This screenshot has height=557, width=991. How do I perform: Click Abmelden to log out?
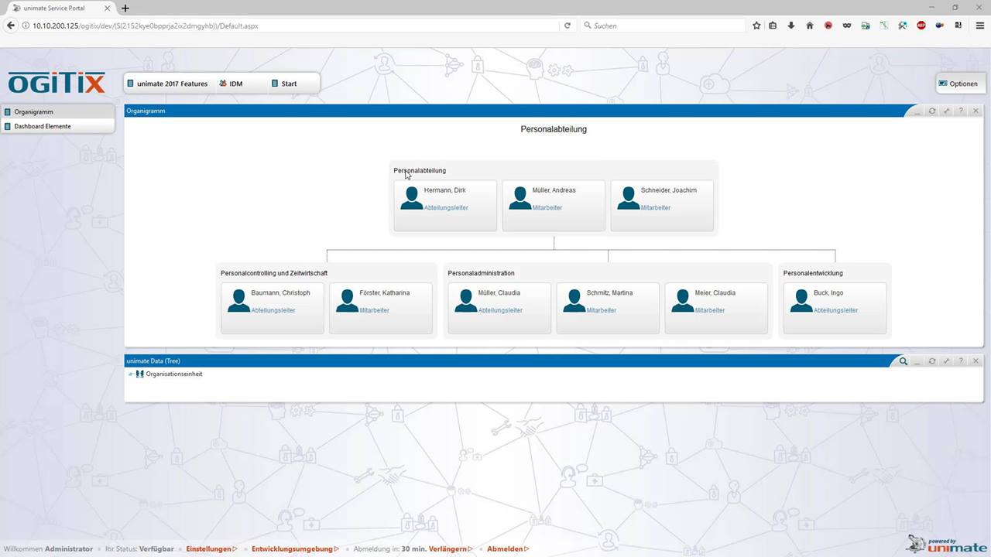tap(508, 549)
